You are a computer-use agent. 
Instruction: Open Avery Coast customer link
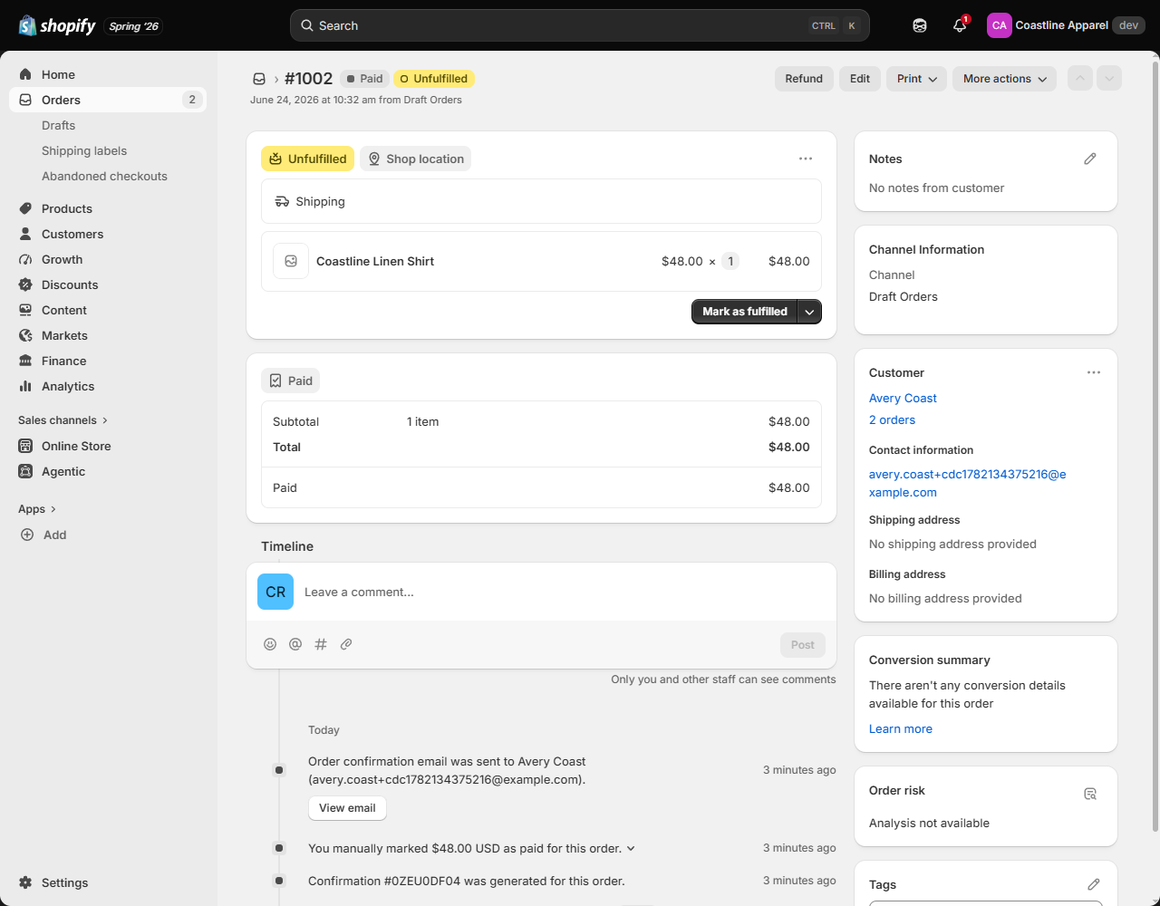tap(903, 398)
